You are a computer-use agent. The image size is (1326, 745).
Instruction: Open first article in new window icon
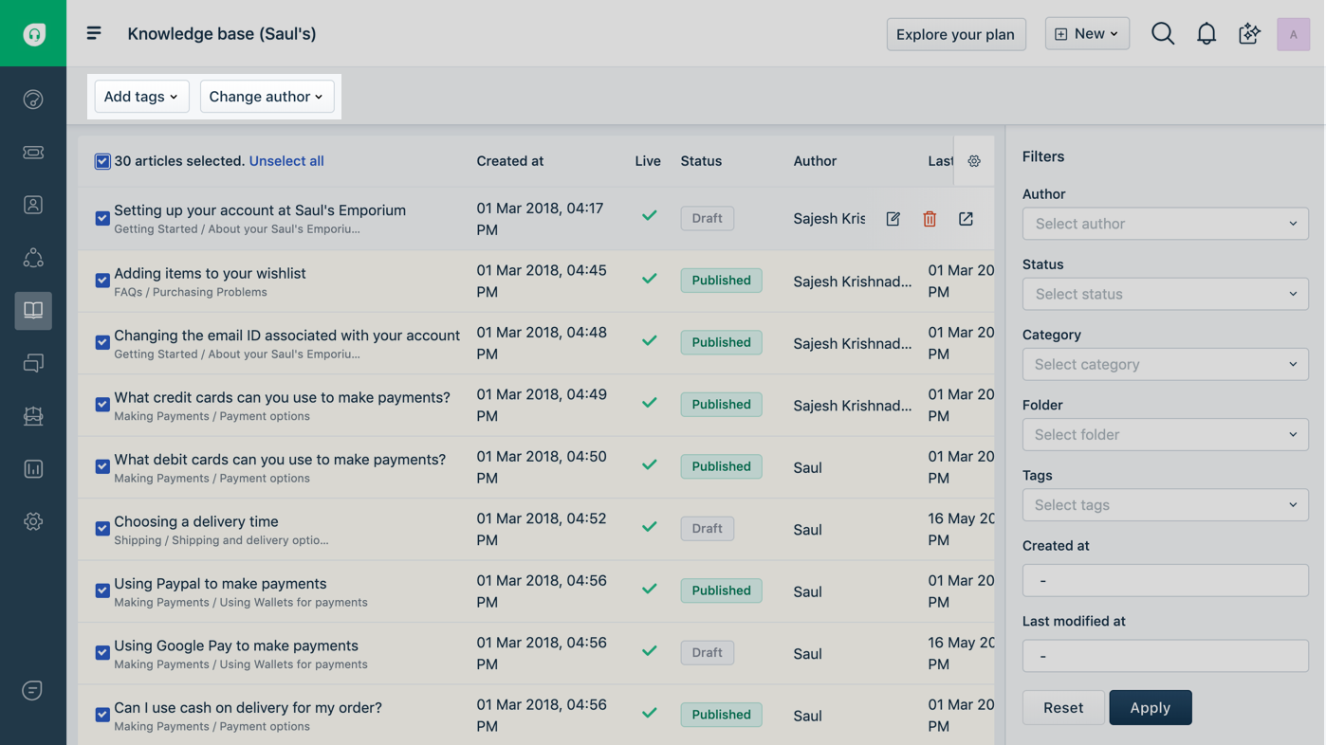[x=966, y=219]
